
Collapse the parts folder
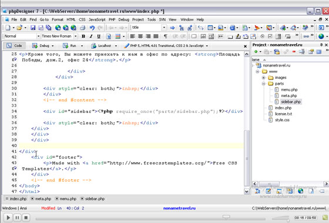click(264, 84)
